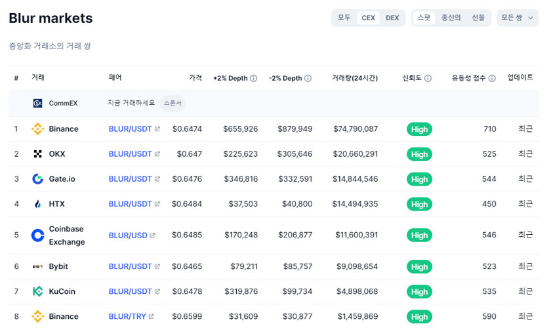Image resolution: width=551 pixels, height=328 pixels.
Task: Sort by the 가격 column header
Action: pyautogui.click(x=195, y=77)
